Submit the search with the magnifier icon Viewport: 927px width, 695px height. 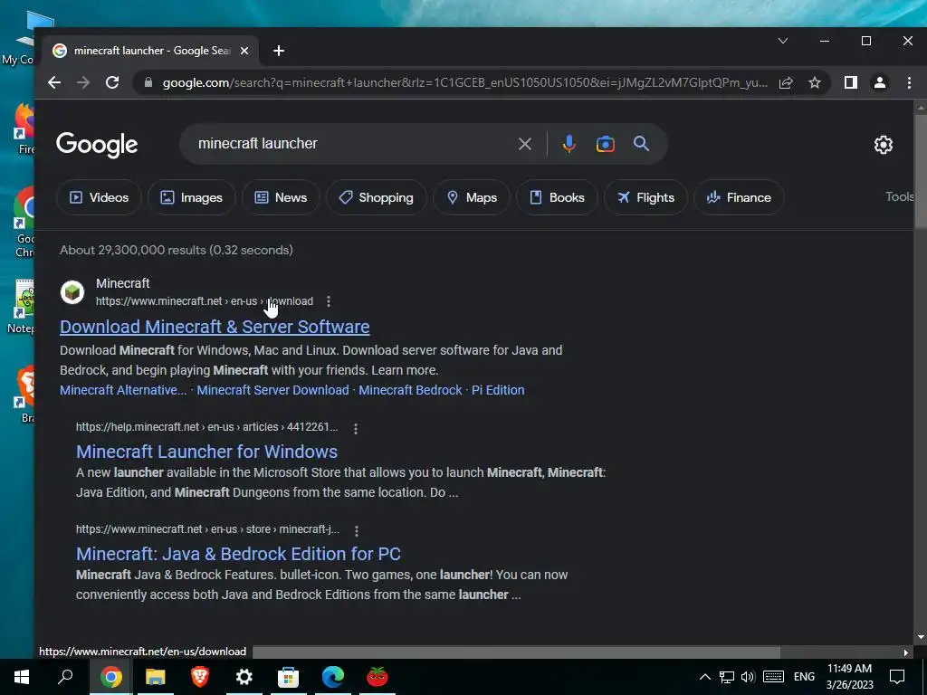pyautogui.click(x=642, y=143)
